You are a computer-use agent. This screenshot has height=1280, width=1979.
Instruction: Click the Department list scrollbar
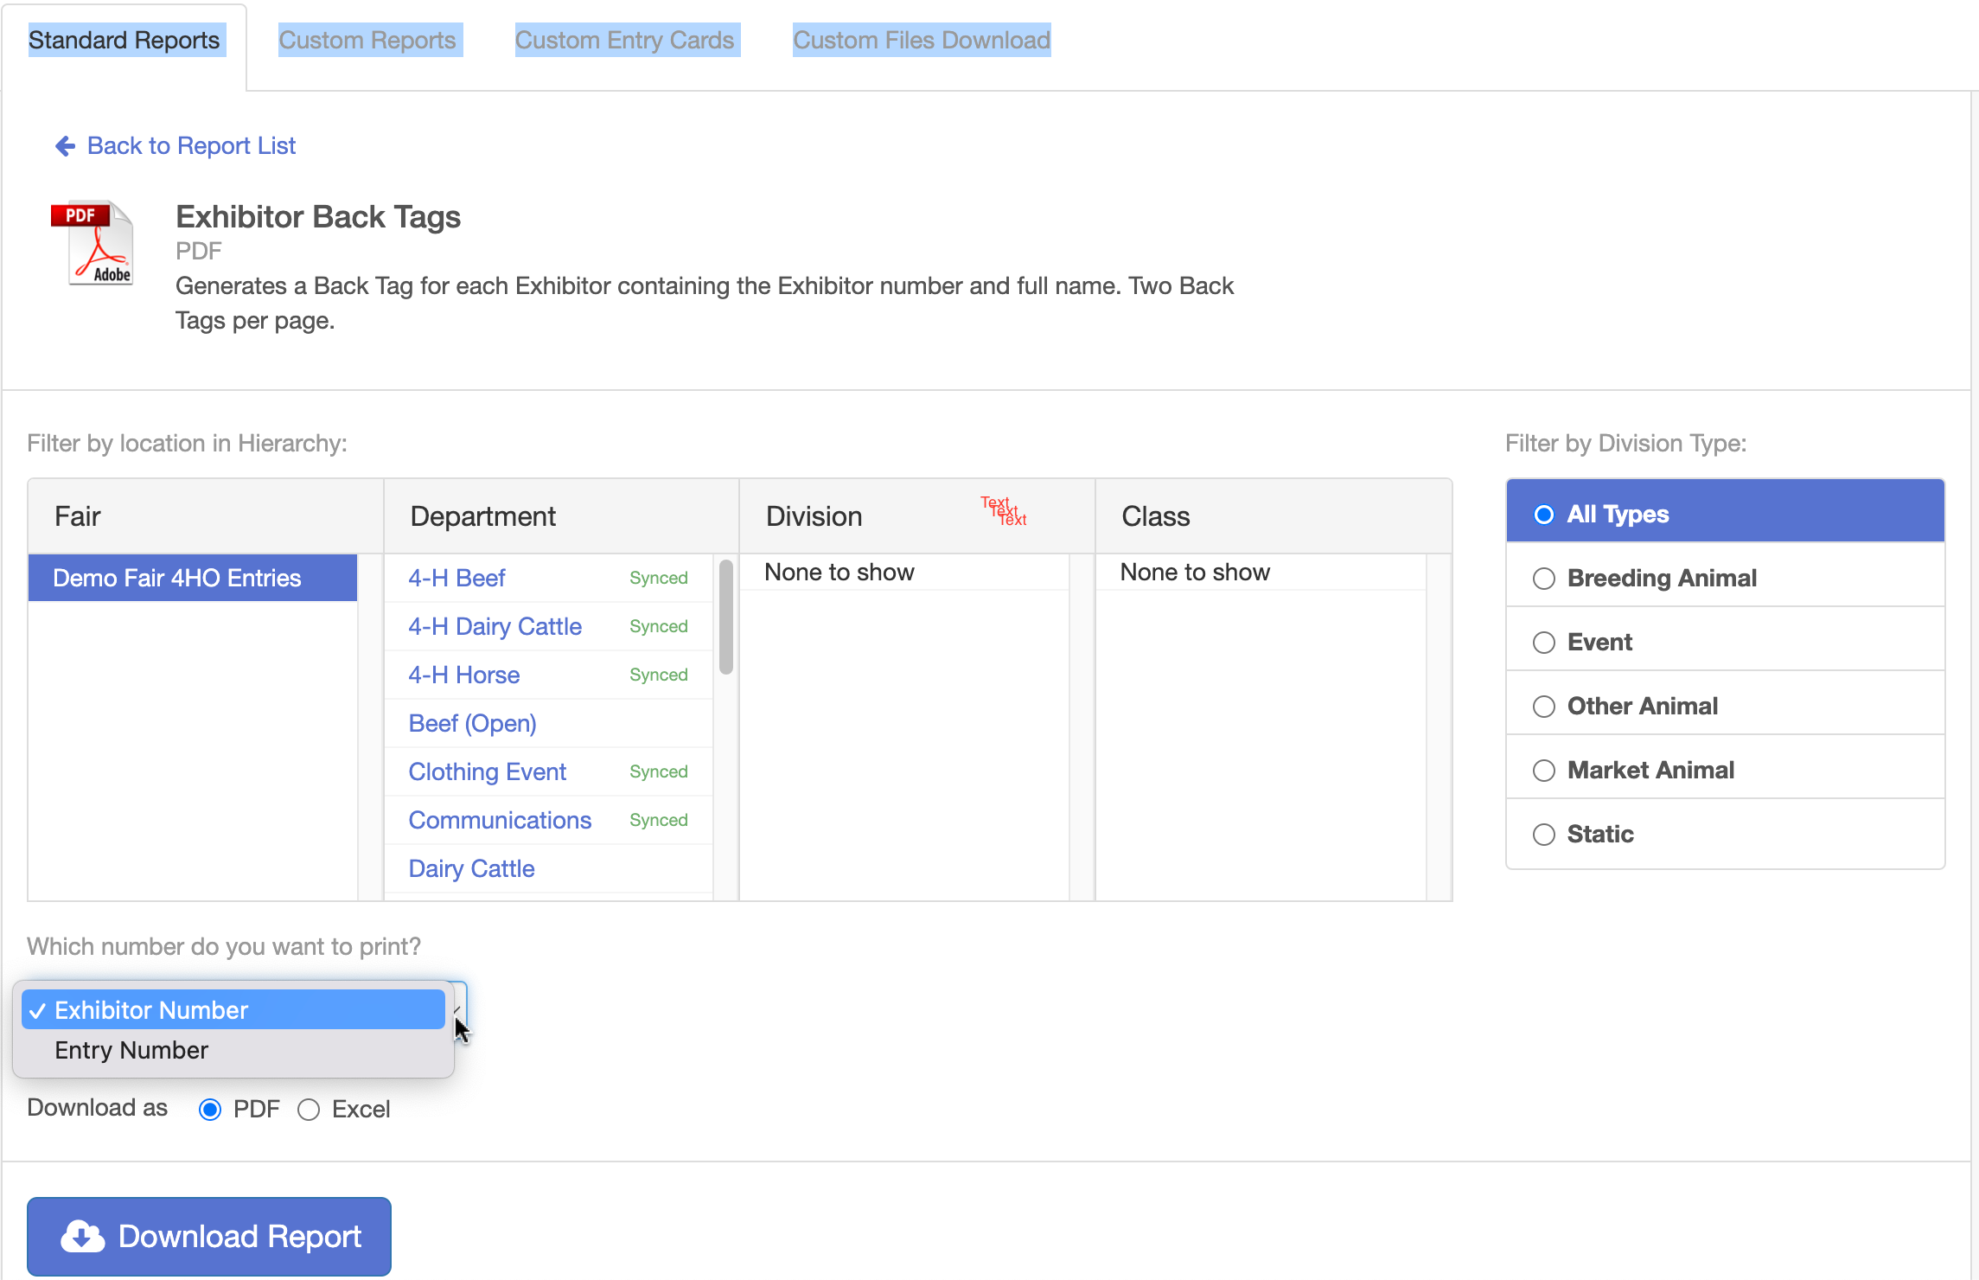726,617
